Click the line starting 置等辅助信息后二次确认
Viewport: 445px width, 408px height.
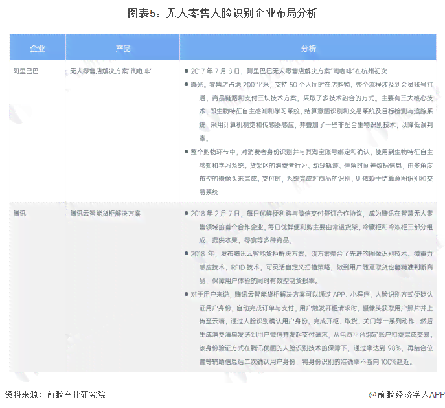(306, 362)
